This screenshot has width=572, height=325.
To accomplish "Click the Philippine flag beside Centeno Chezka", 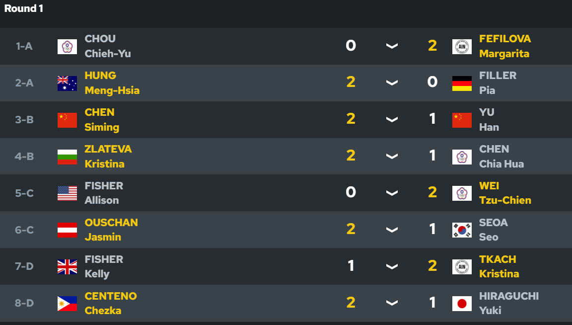I will pyautogui.click(x=67, y=304).
